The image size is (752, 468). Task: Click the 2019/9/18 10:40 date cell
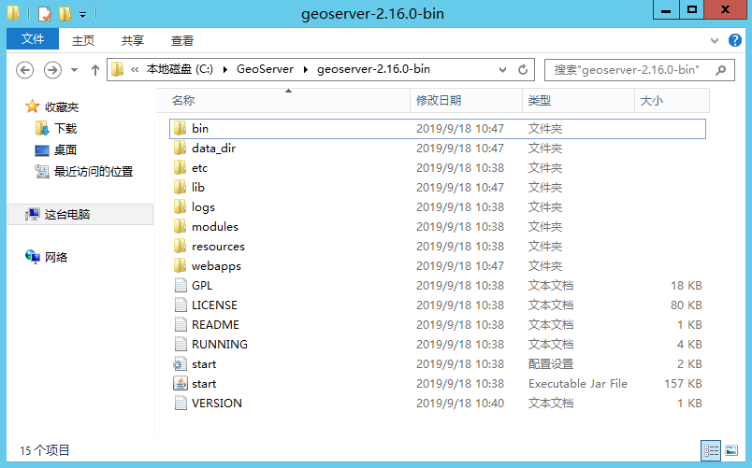(x=460, y=404)
